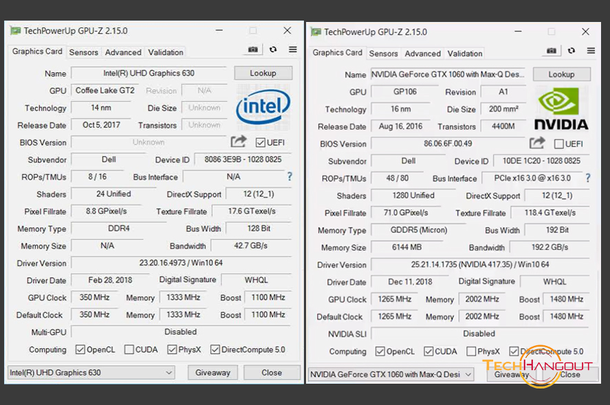The image size is (610, 405).
Task: Open the hamburger menu in the NVIDIA GPU-Z window
Action: [x=591, y=51]
